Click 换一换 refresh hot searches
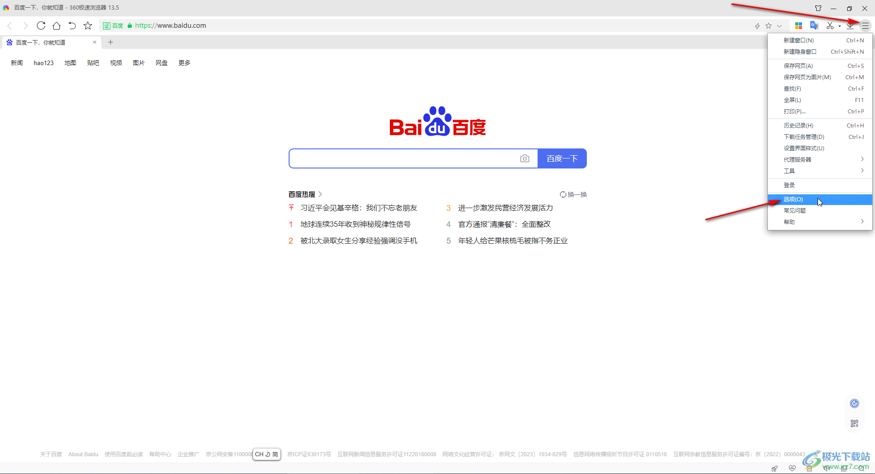This screenshot has width=875, height=474. pos(573,194)
